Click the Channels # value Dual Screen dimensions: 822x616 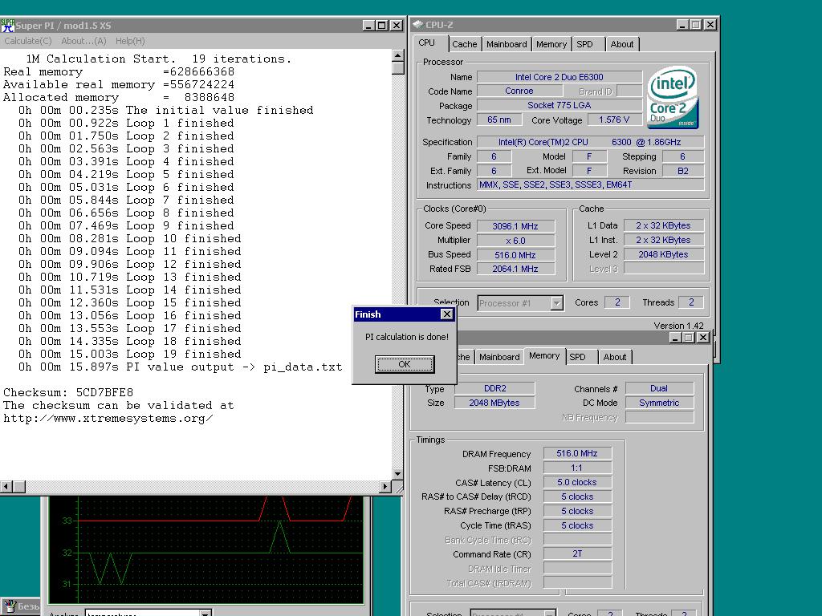659,388
